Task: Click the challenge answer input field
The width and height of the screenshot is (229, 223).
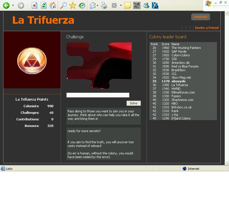Action: (x=98, y=95)
